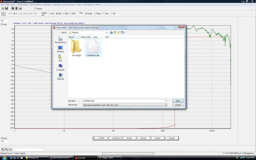Click the save disk toolbar icon
The width and height of the screenshot is (256, 160).
[7, 8]
